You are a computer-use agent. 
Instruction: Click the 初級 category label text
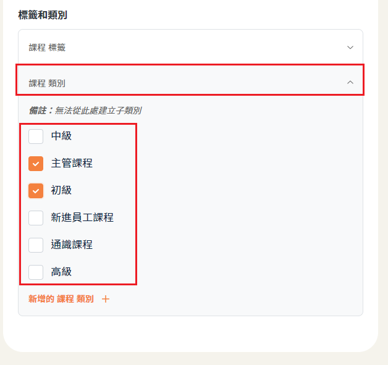61,190
